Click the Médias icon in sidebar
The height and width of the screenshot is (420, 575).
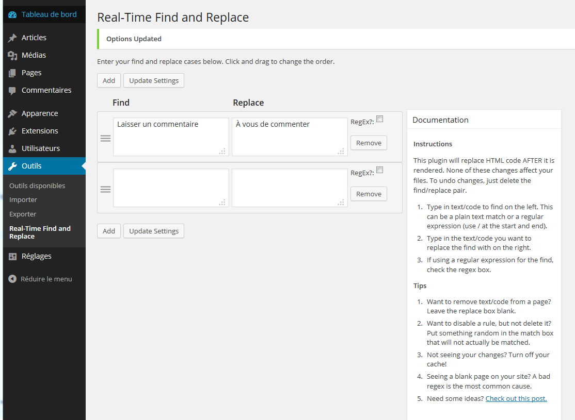[12, 55]
